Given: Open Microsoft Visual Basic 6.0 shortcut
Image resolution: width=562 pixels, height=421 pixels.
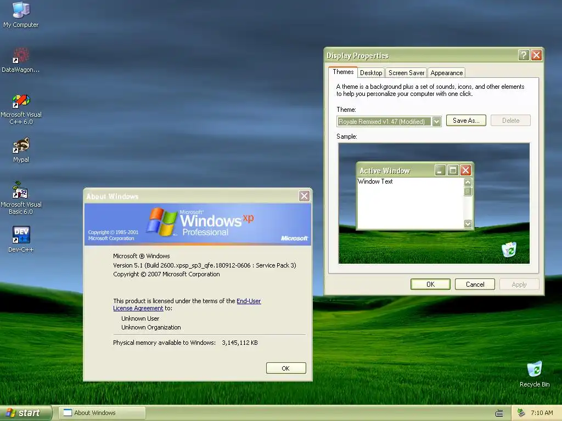Looking at the screenshot, I should point(21,198).
